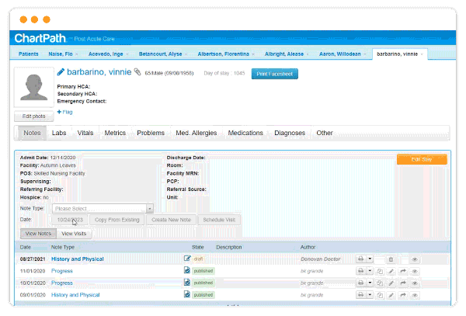Toggle eye visibility icon for 09/01/2020 note

(415, 295)
